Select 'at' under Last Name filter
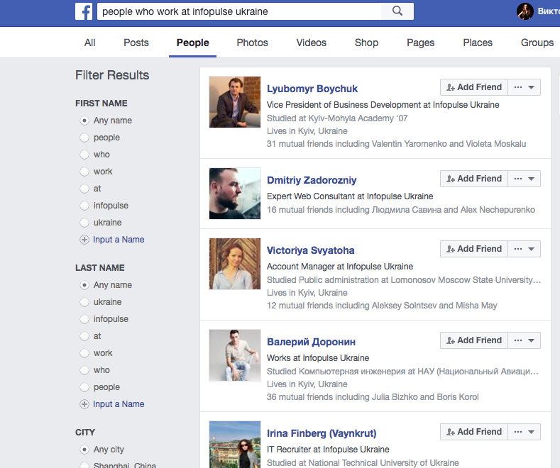The width and height of the screenshot is (560, 468). point(84,336)
